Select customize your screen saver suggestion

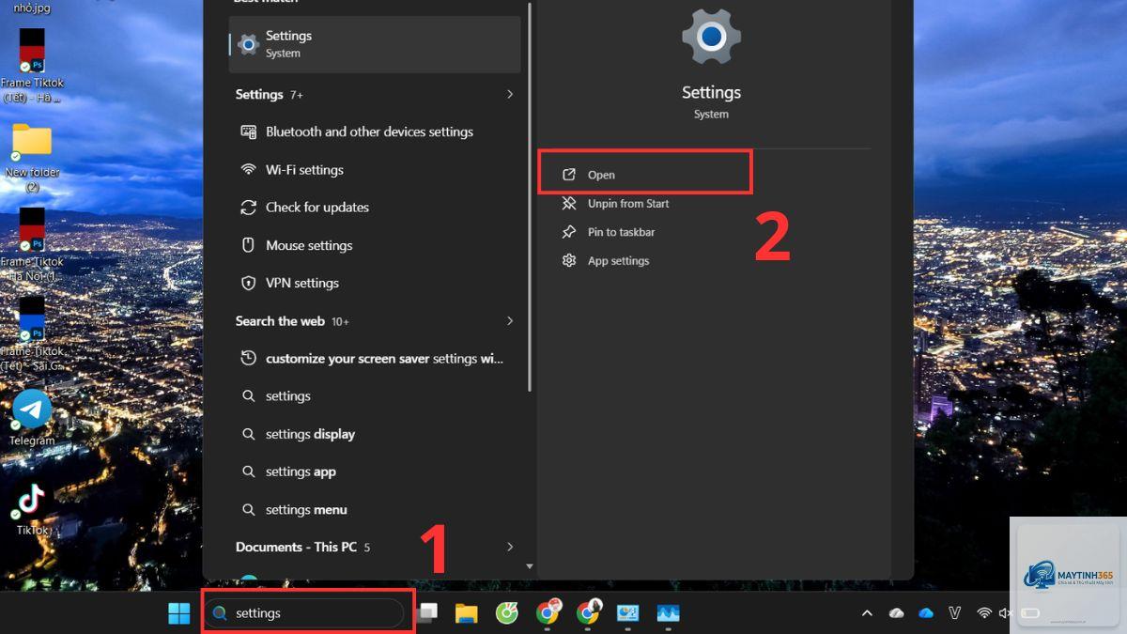[x=375, y=359]
